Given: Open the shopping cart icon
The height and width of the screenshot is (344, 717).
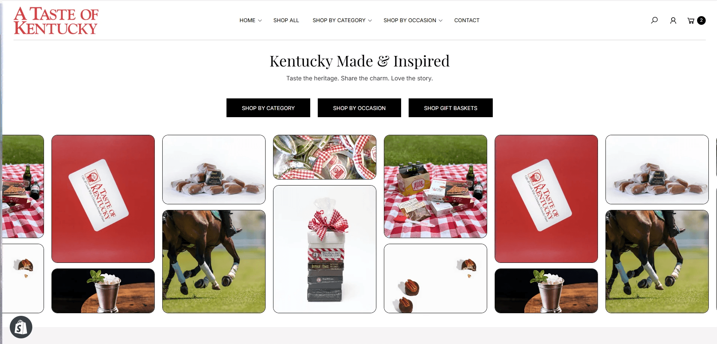Looking at the screenshot, I should coord(691,21).
